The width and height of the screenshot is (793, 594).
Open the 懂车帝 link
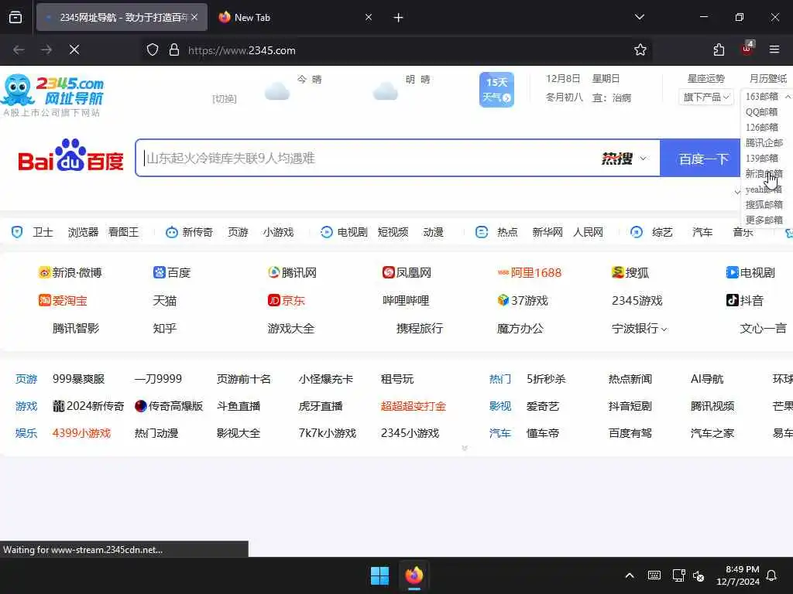pyautogui.click(x=543, y=433)
